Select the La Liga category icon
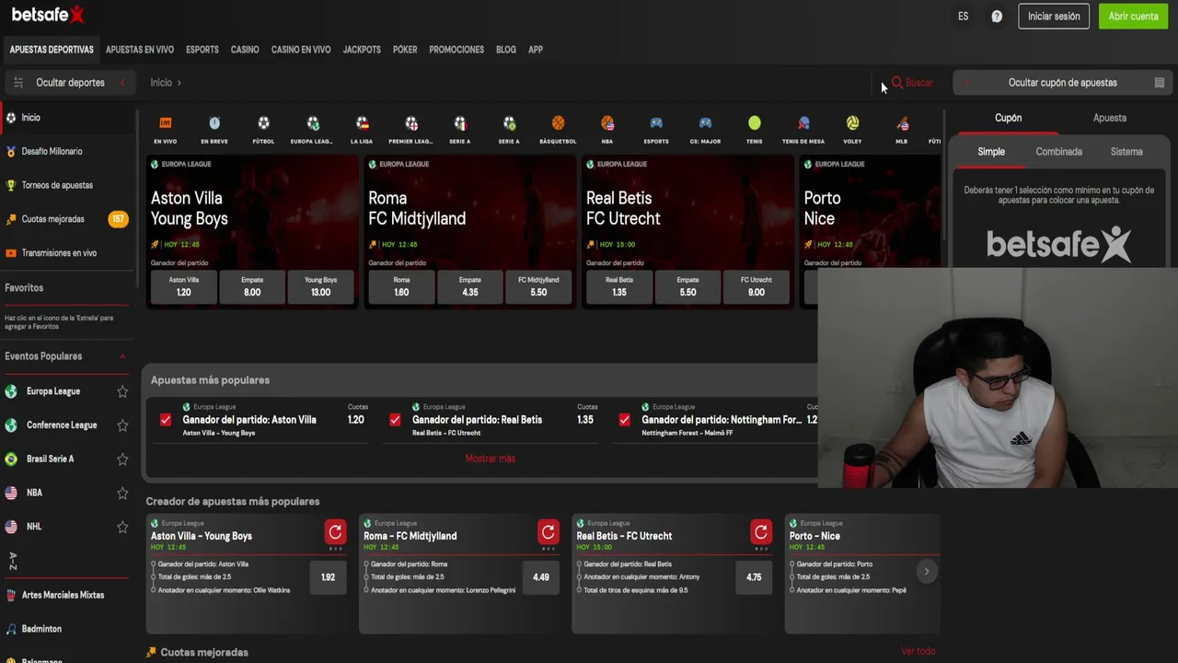The width and height of the screenshot is (1178, 663). 362,123
